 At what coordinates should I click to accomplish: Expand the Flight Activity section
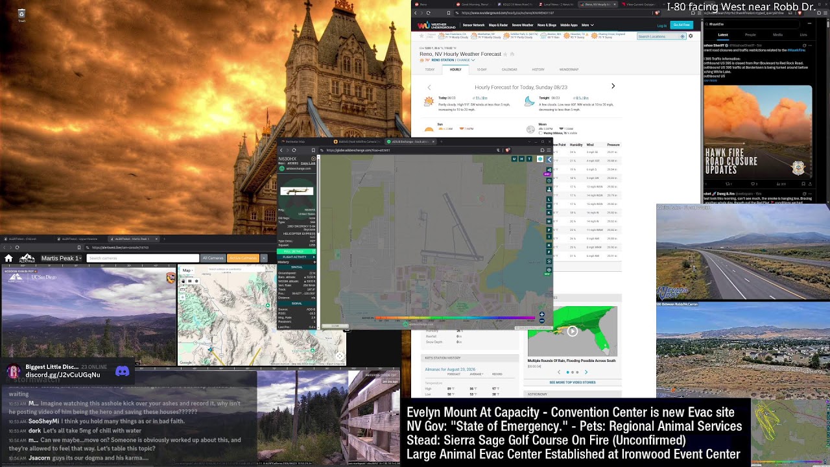click(x=296, y=257)
